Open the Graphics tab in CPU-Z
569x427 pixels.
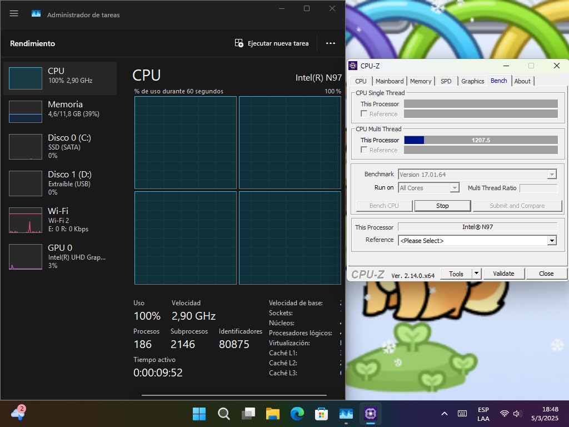click(472, 81)
